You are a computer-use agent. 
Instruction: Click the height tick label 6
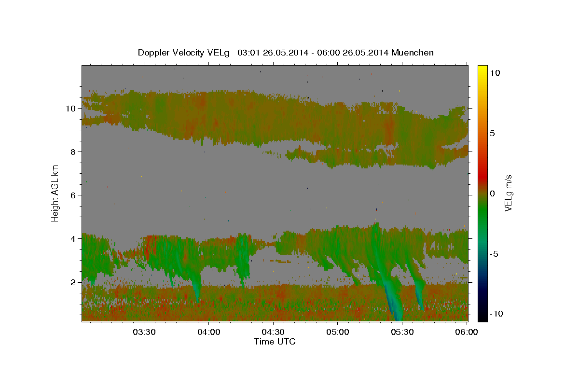coord(73,195)
